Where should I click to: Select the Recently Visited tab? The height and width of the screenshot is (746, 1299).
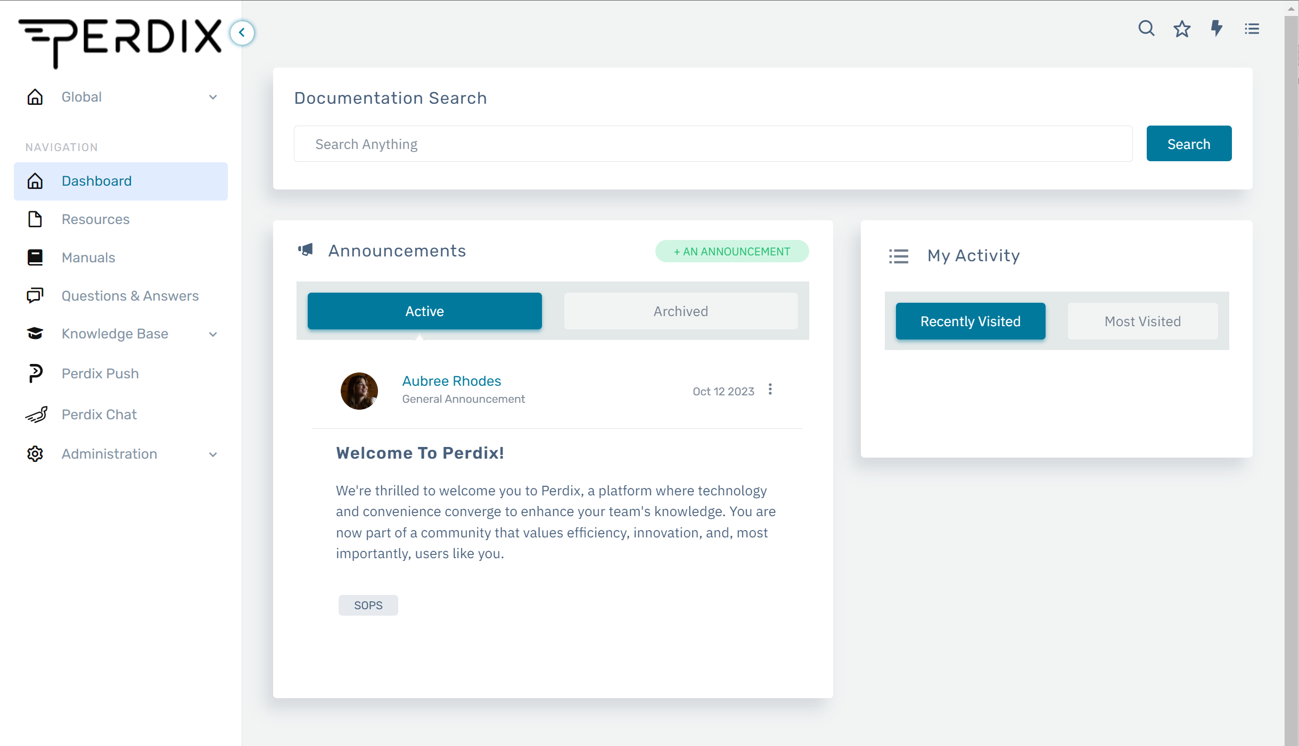tap(971, 321)
